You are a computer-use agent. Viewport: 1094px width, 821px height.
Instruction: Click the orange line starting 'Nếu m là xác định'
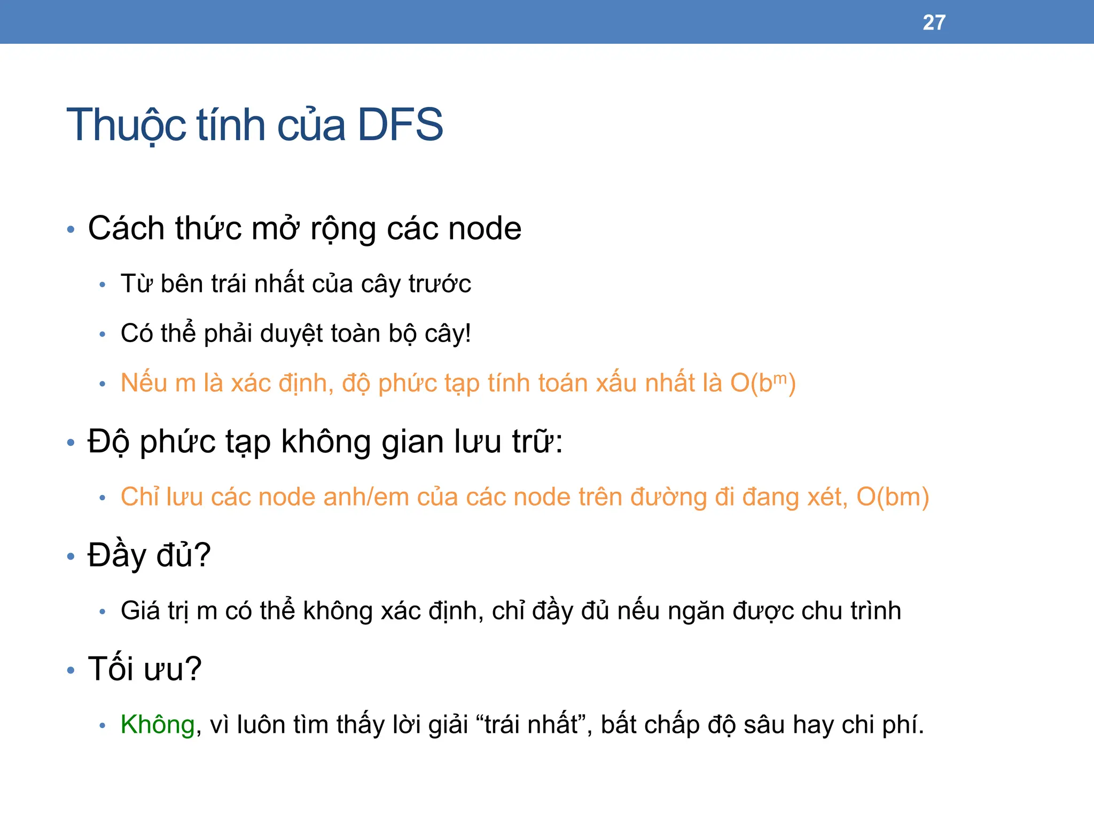click(x=458, y=383)
